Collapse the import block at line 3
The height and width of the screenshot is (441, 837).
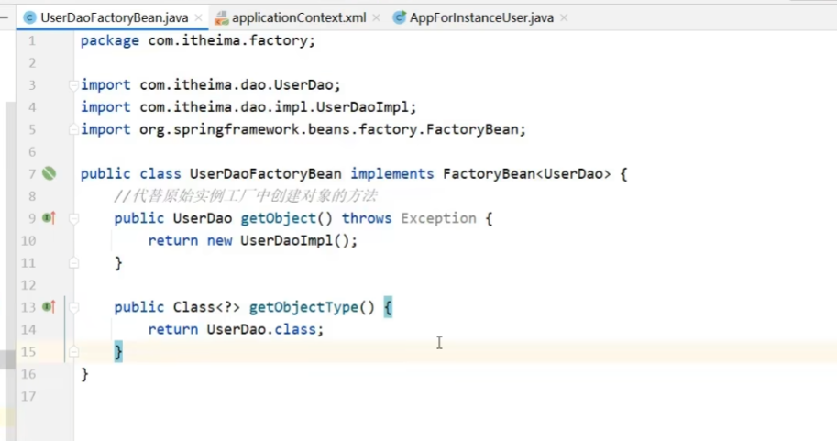click(73, 85)
